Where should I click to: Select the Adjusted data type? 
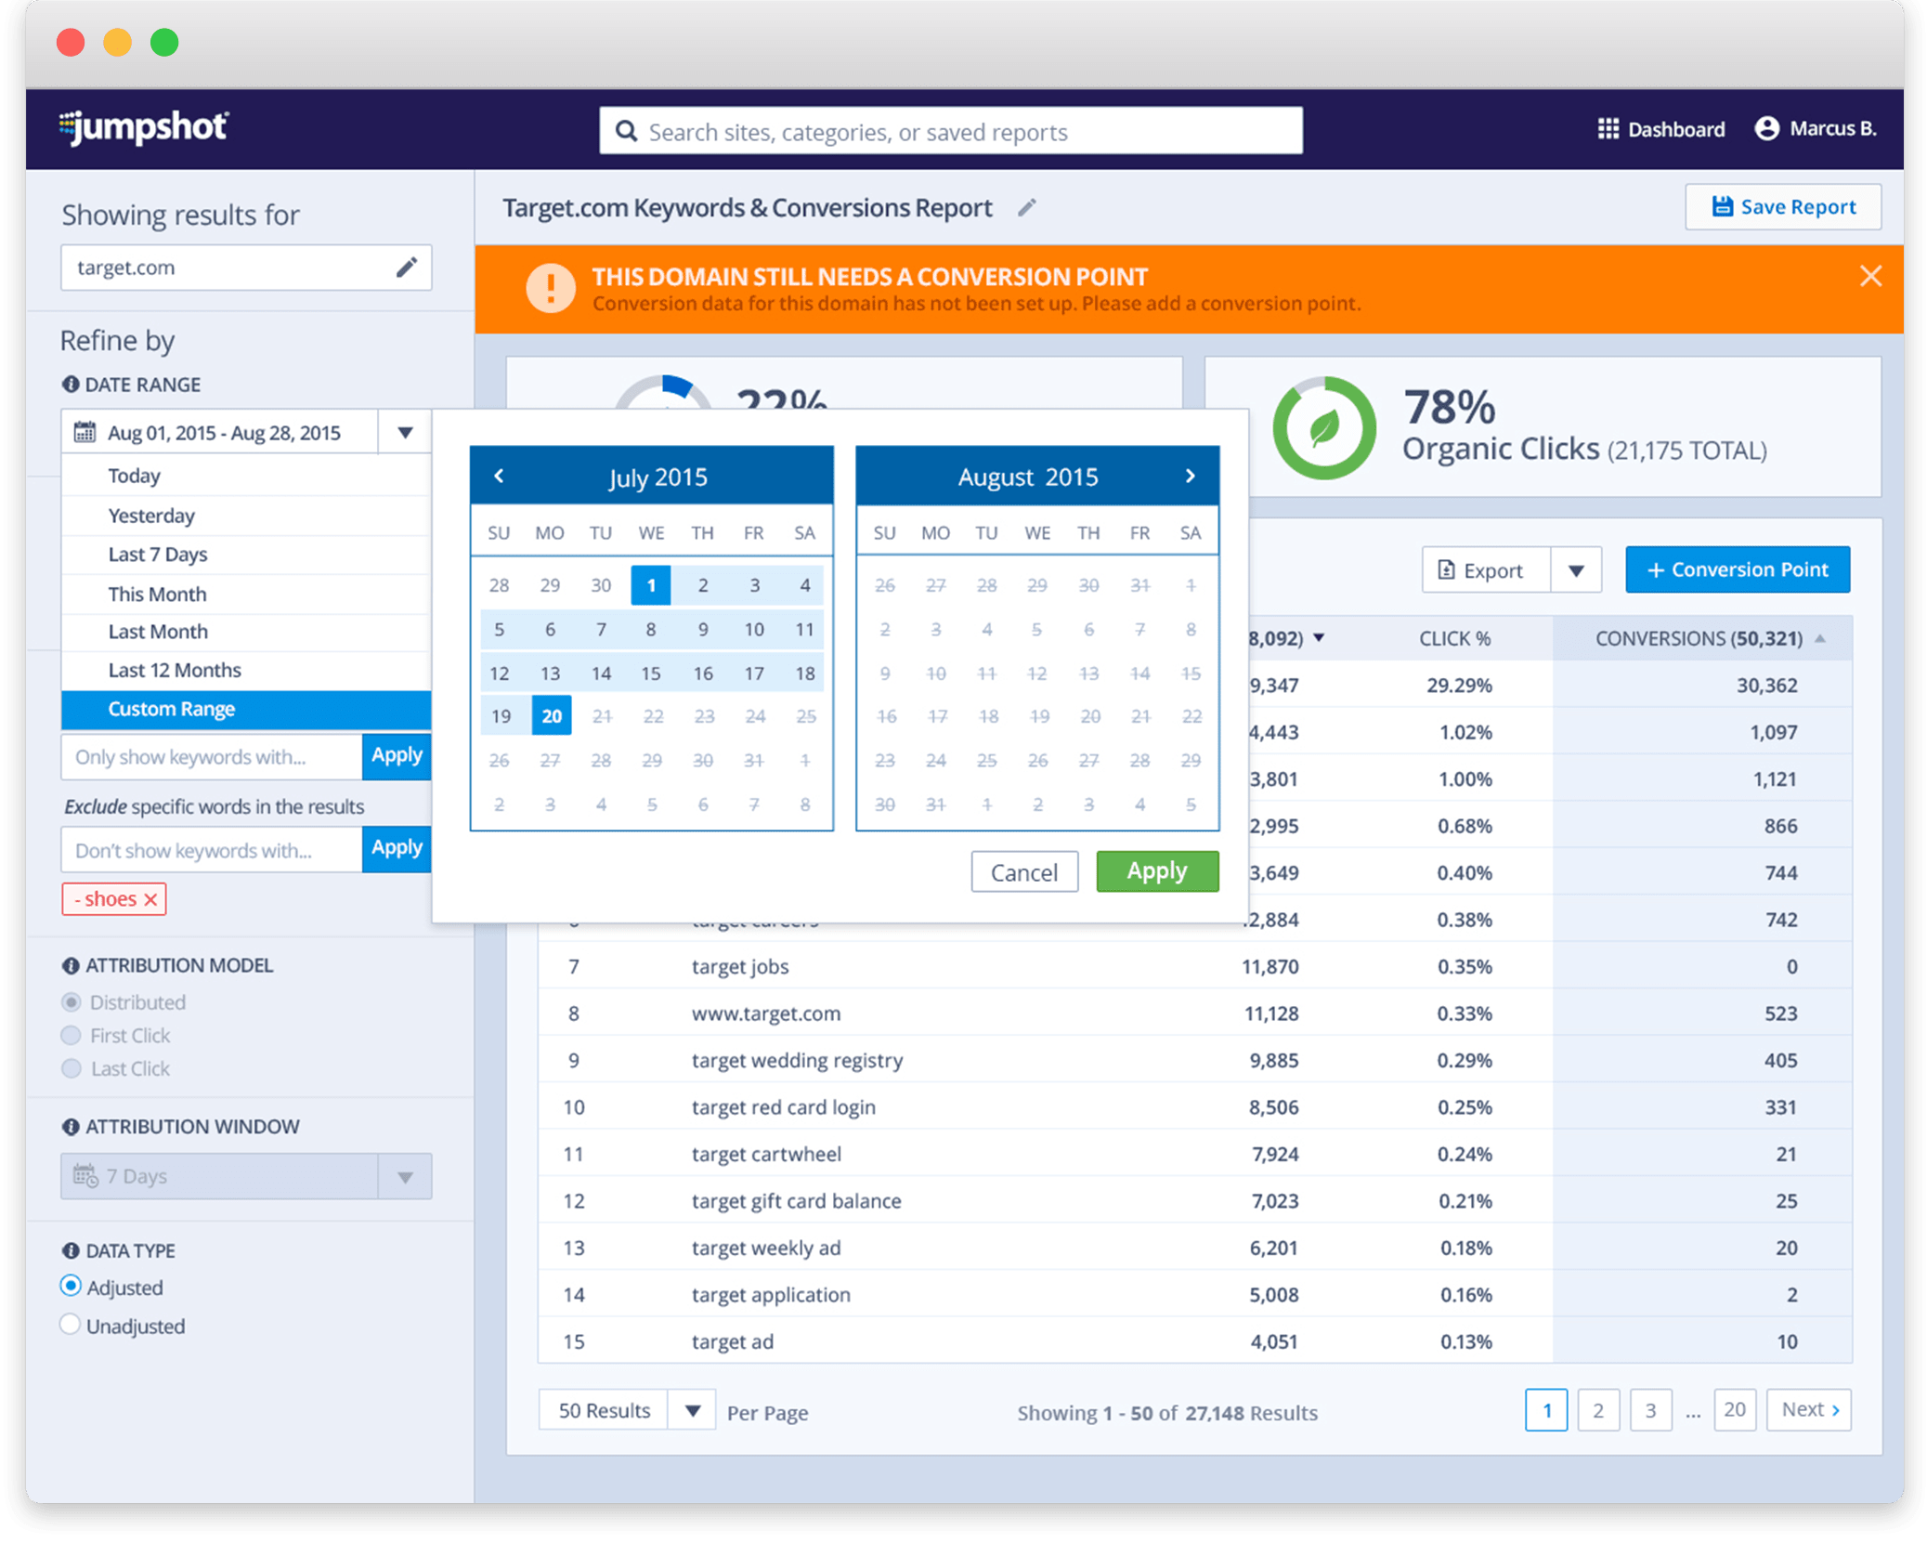click(x=71, y=1287)
